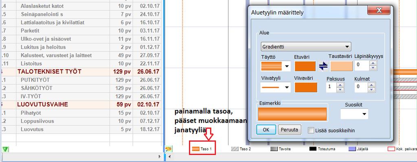Click the Kok. pelivara legend swatch

pyautogui.click(x=391, y=149)
